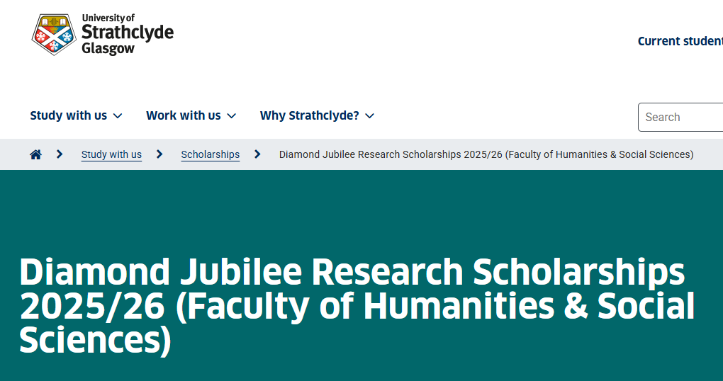Click the Diamond Jubilee Research Scholarships breadcrumb text
This screenshot has height=381, width=723.
click(486, 154)
